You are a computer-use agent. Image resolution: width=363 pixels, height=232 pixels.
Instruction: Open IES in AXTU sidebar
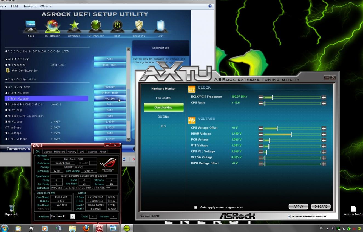click(163, 126)
